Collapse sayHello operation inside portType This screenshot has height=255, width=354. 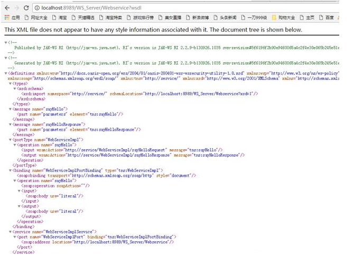tap(15, 145)
